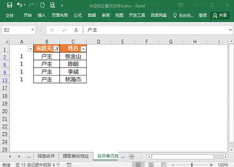
Task: Open the 公式 ribbon tab
Action: (78, 15)
